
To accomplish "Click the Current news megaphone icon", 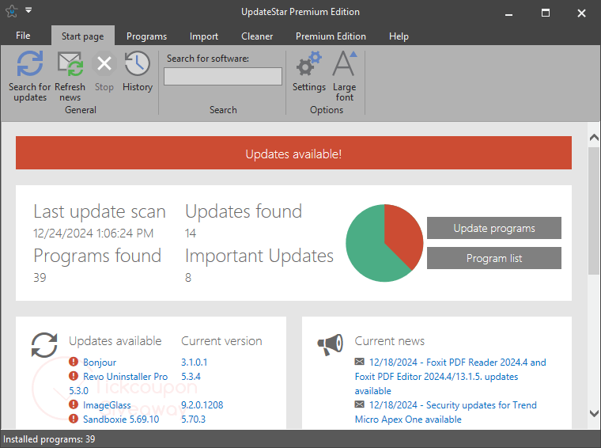I will coord(330,344).
